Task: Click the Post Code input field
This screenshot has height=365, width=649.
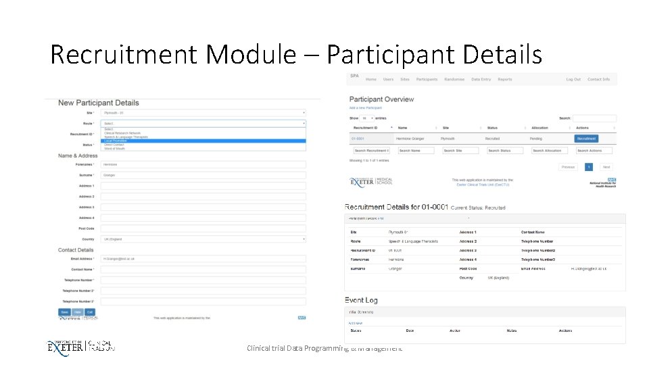Action: click(x=203, y=228)
